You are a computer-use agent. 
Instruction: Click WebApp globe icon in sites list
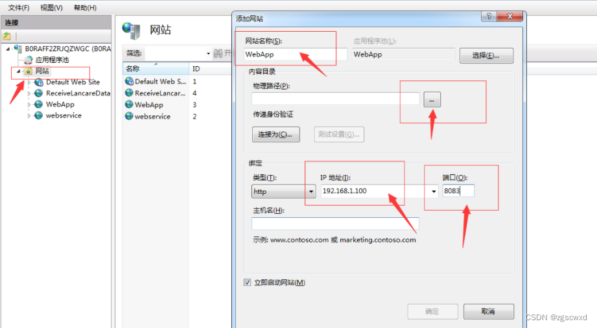point(129,104)
